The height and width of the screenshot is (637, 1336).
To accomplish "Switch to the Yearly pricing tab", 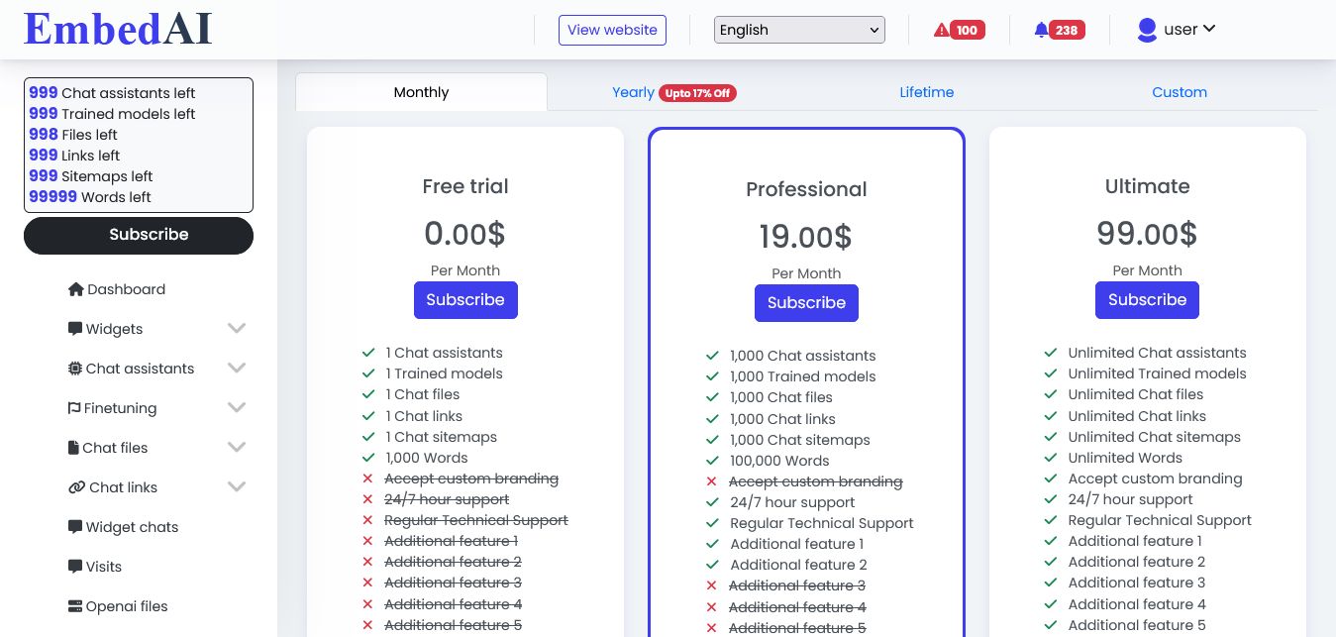I will 634,92.
